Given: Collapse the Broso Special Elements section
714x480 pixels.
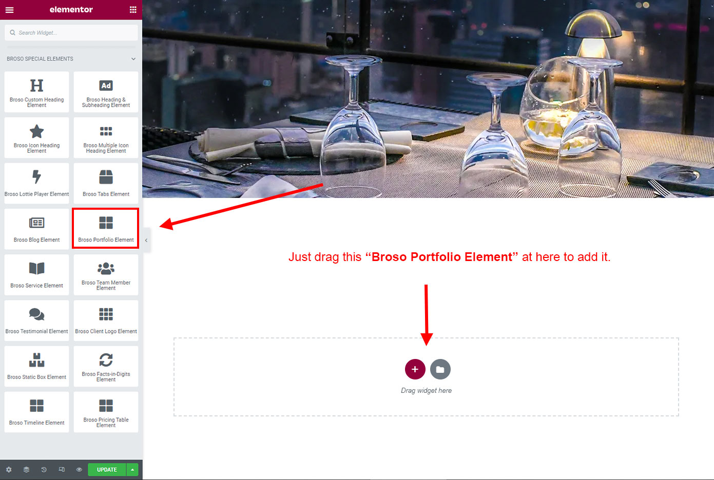Looking at the screenshot, I should coord(133,59).
